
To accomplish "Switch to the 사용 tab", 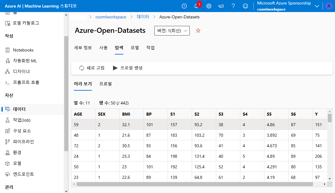I will click(x=103, y=48).
